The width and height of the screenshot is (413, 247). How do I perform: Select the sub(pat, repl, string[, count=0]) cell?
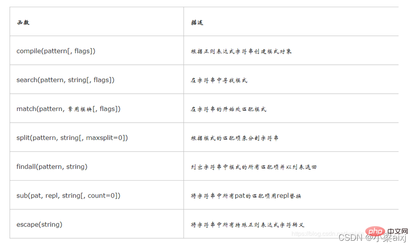coord(97,195)
